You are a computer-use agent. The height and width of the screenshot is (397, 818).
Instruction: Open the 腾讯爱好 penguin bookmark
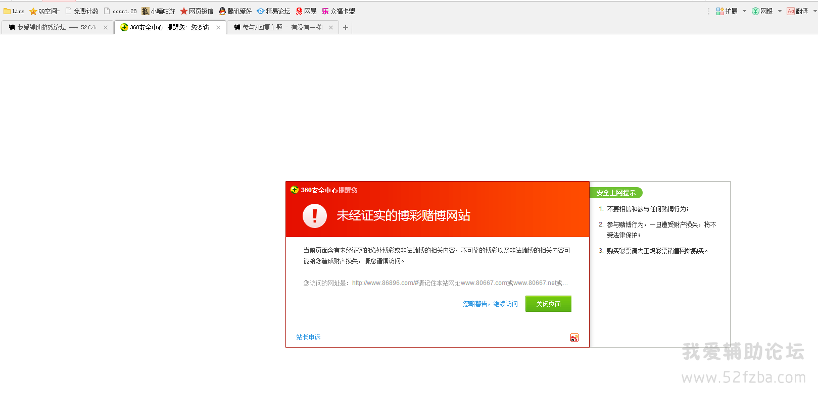point(235,11)
